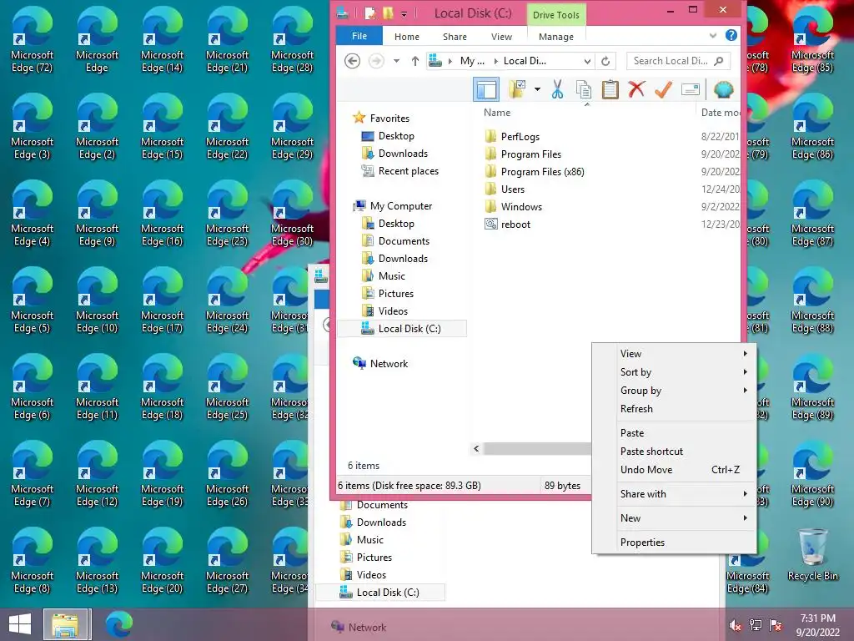Select Music in front window navigation pane

[x=384, y=276]
